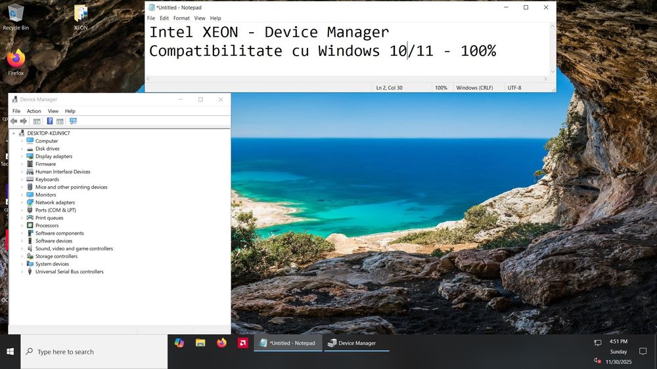The height and width of the screenshot is (369, 657).
Task: Click the Disk drives category icon
Action: [30, 149]
